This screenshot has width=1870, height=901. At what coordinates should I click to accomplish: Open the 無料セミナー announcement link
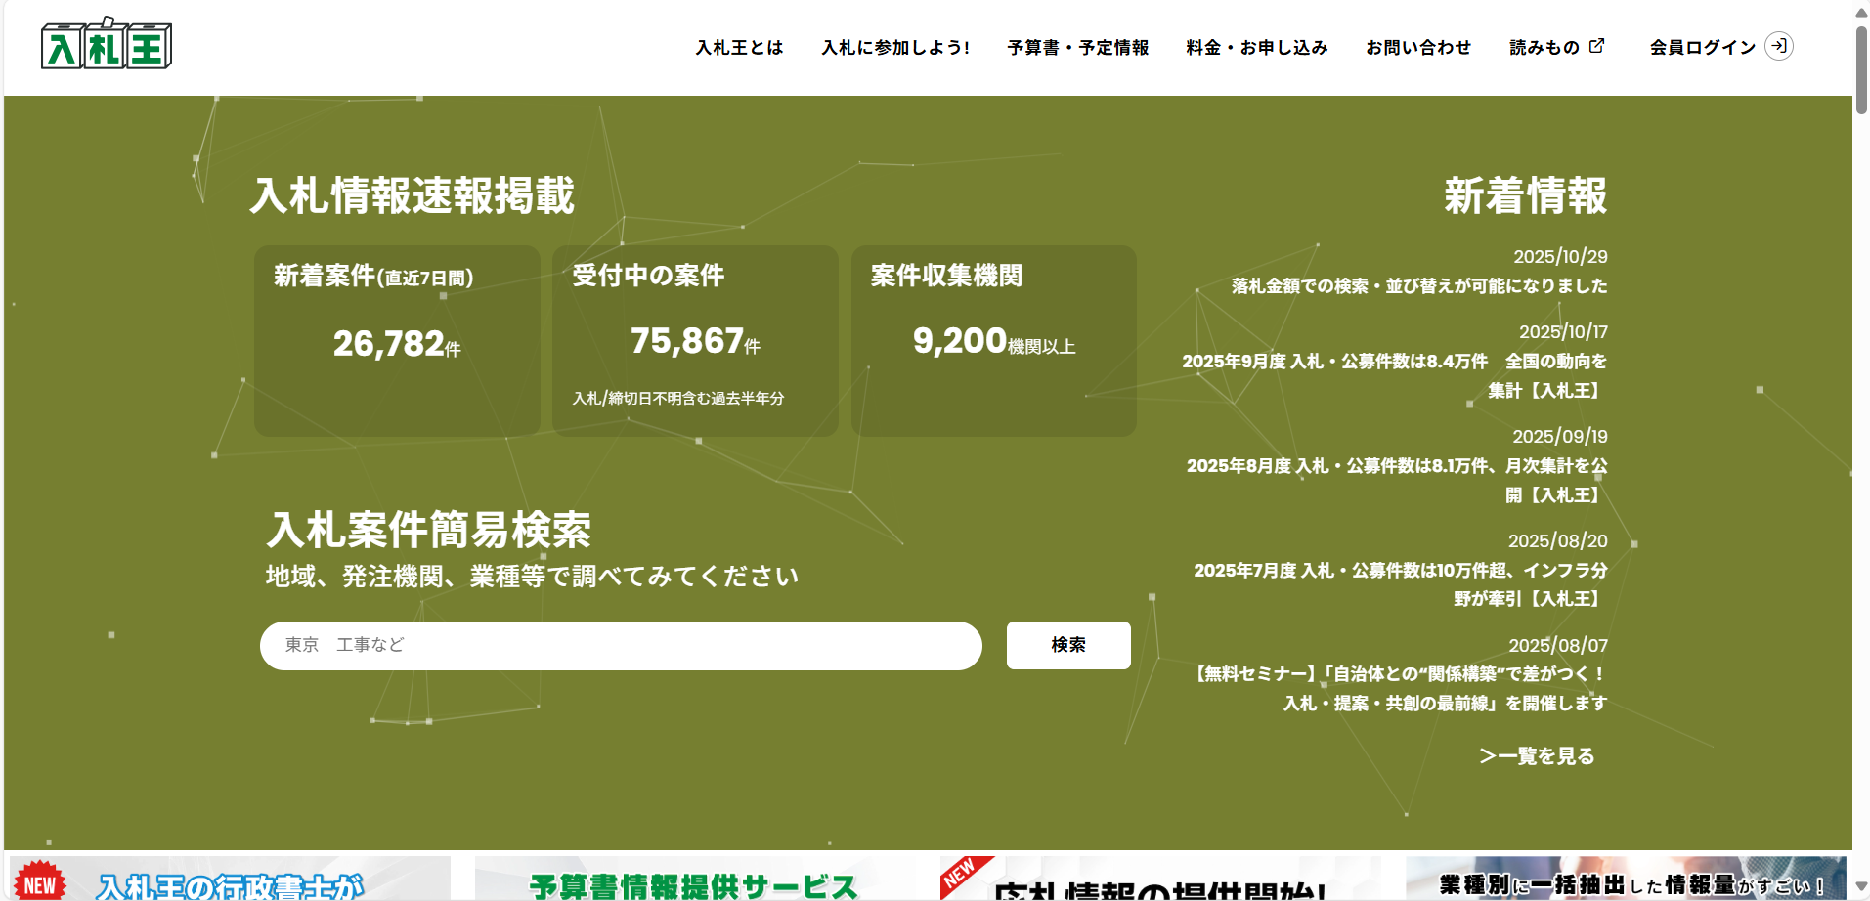click(x=1400, y=689)
